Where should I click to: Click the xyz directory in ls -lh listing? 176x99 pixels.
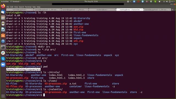click(x=76, y=44)
